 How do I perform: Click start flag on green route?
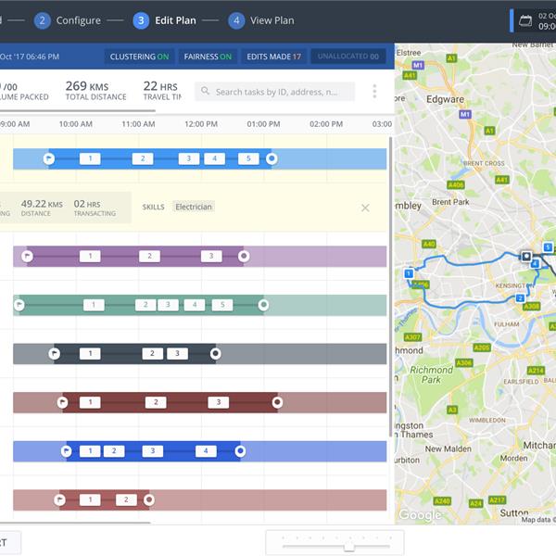(19, 305)
